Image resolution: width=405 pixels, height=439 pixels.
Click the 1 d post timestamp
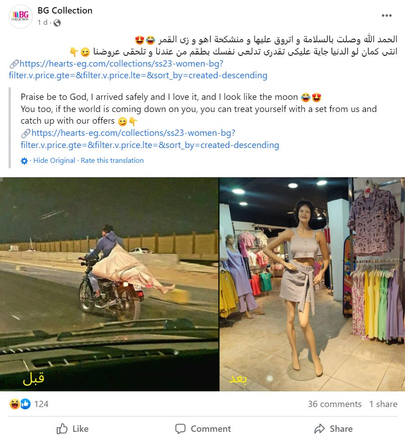[x=42, y=22]
